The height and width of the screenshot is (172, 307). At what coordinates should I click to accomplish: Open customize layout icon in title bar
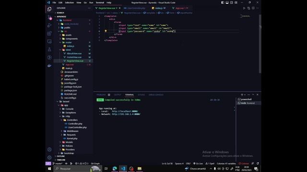236,2
